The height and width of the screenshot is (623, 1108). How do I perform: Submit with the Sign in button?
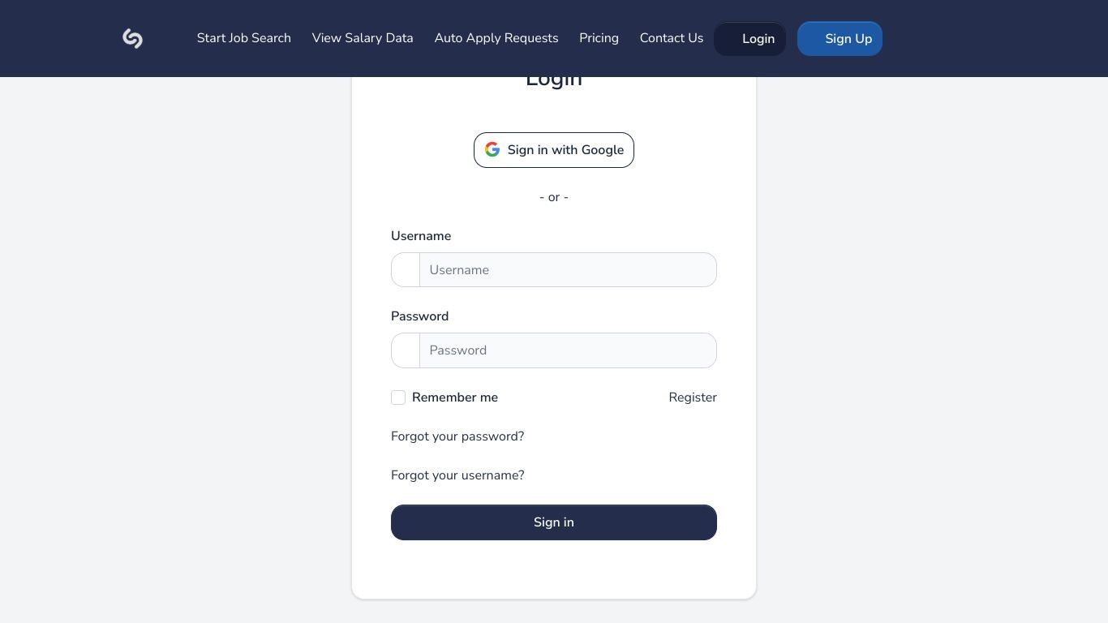pos(554,522)
